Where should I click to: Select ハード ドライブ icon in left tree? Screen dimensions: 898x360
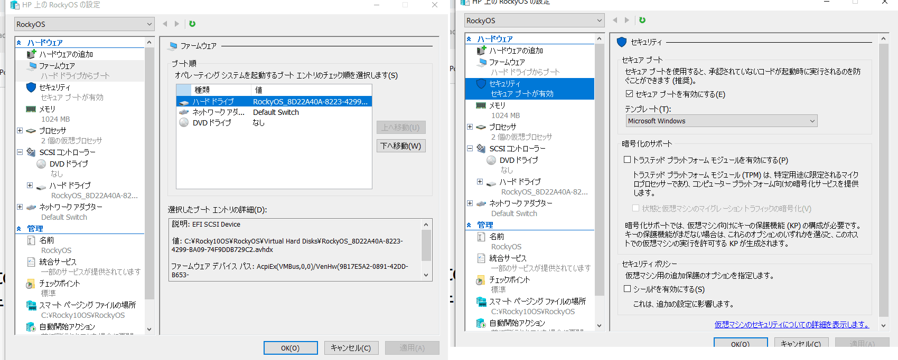click(x=41, y=186)
